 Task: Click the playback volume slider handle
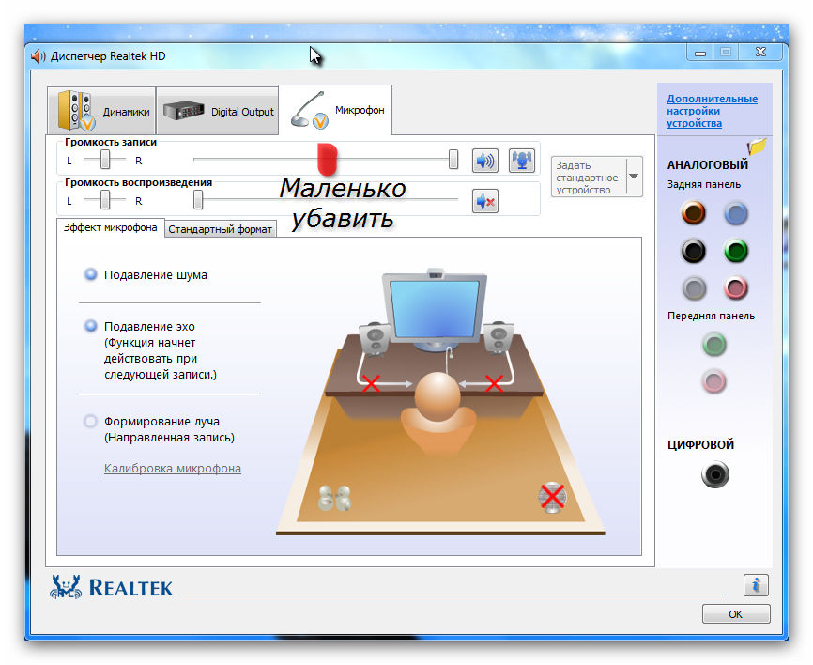pos(198,200)
